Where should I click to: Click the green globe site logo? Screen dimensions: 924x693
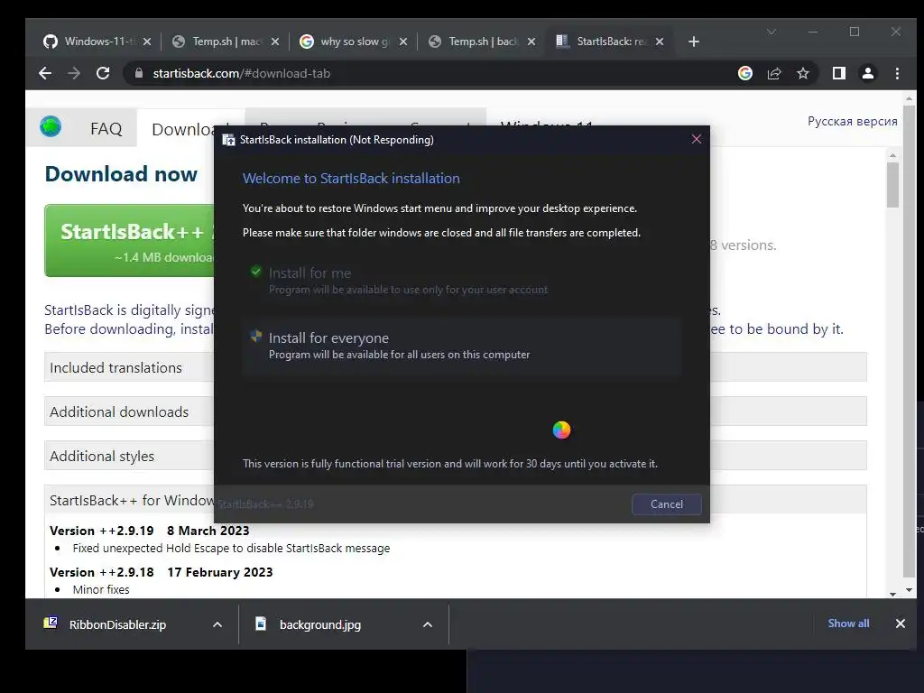(x=51, y=126)
